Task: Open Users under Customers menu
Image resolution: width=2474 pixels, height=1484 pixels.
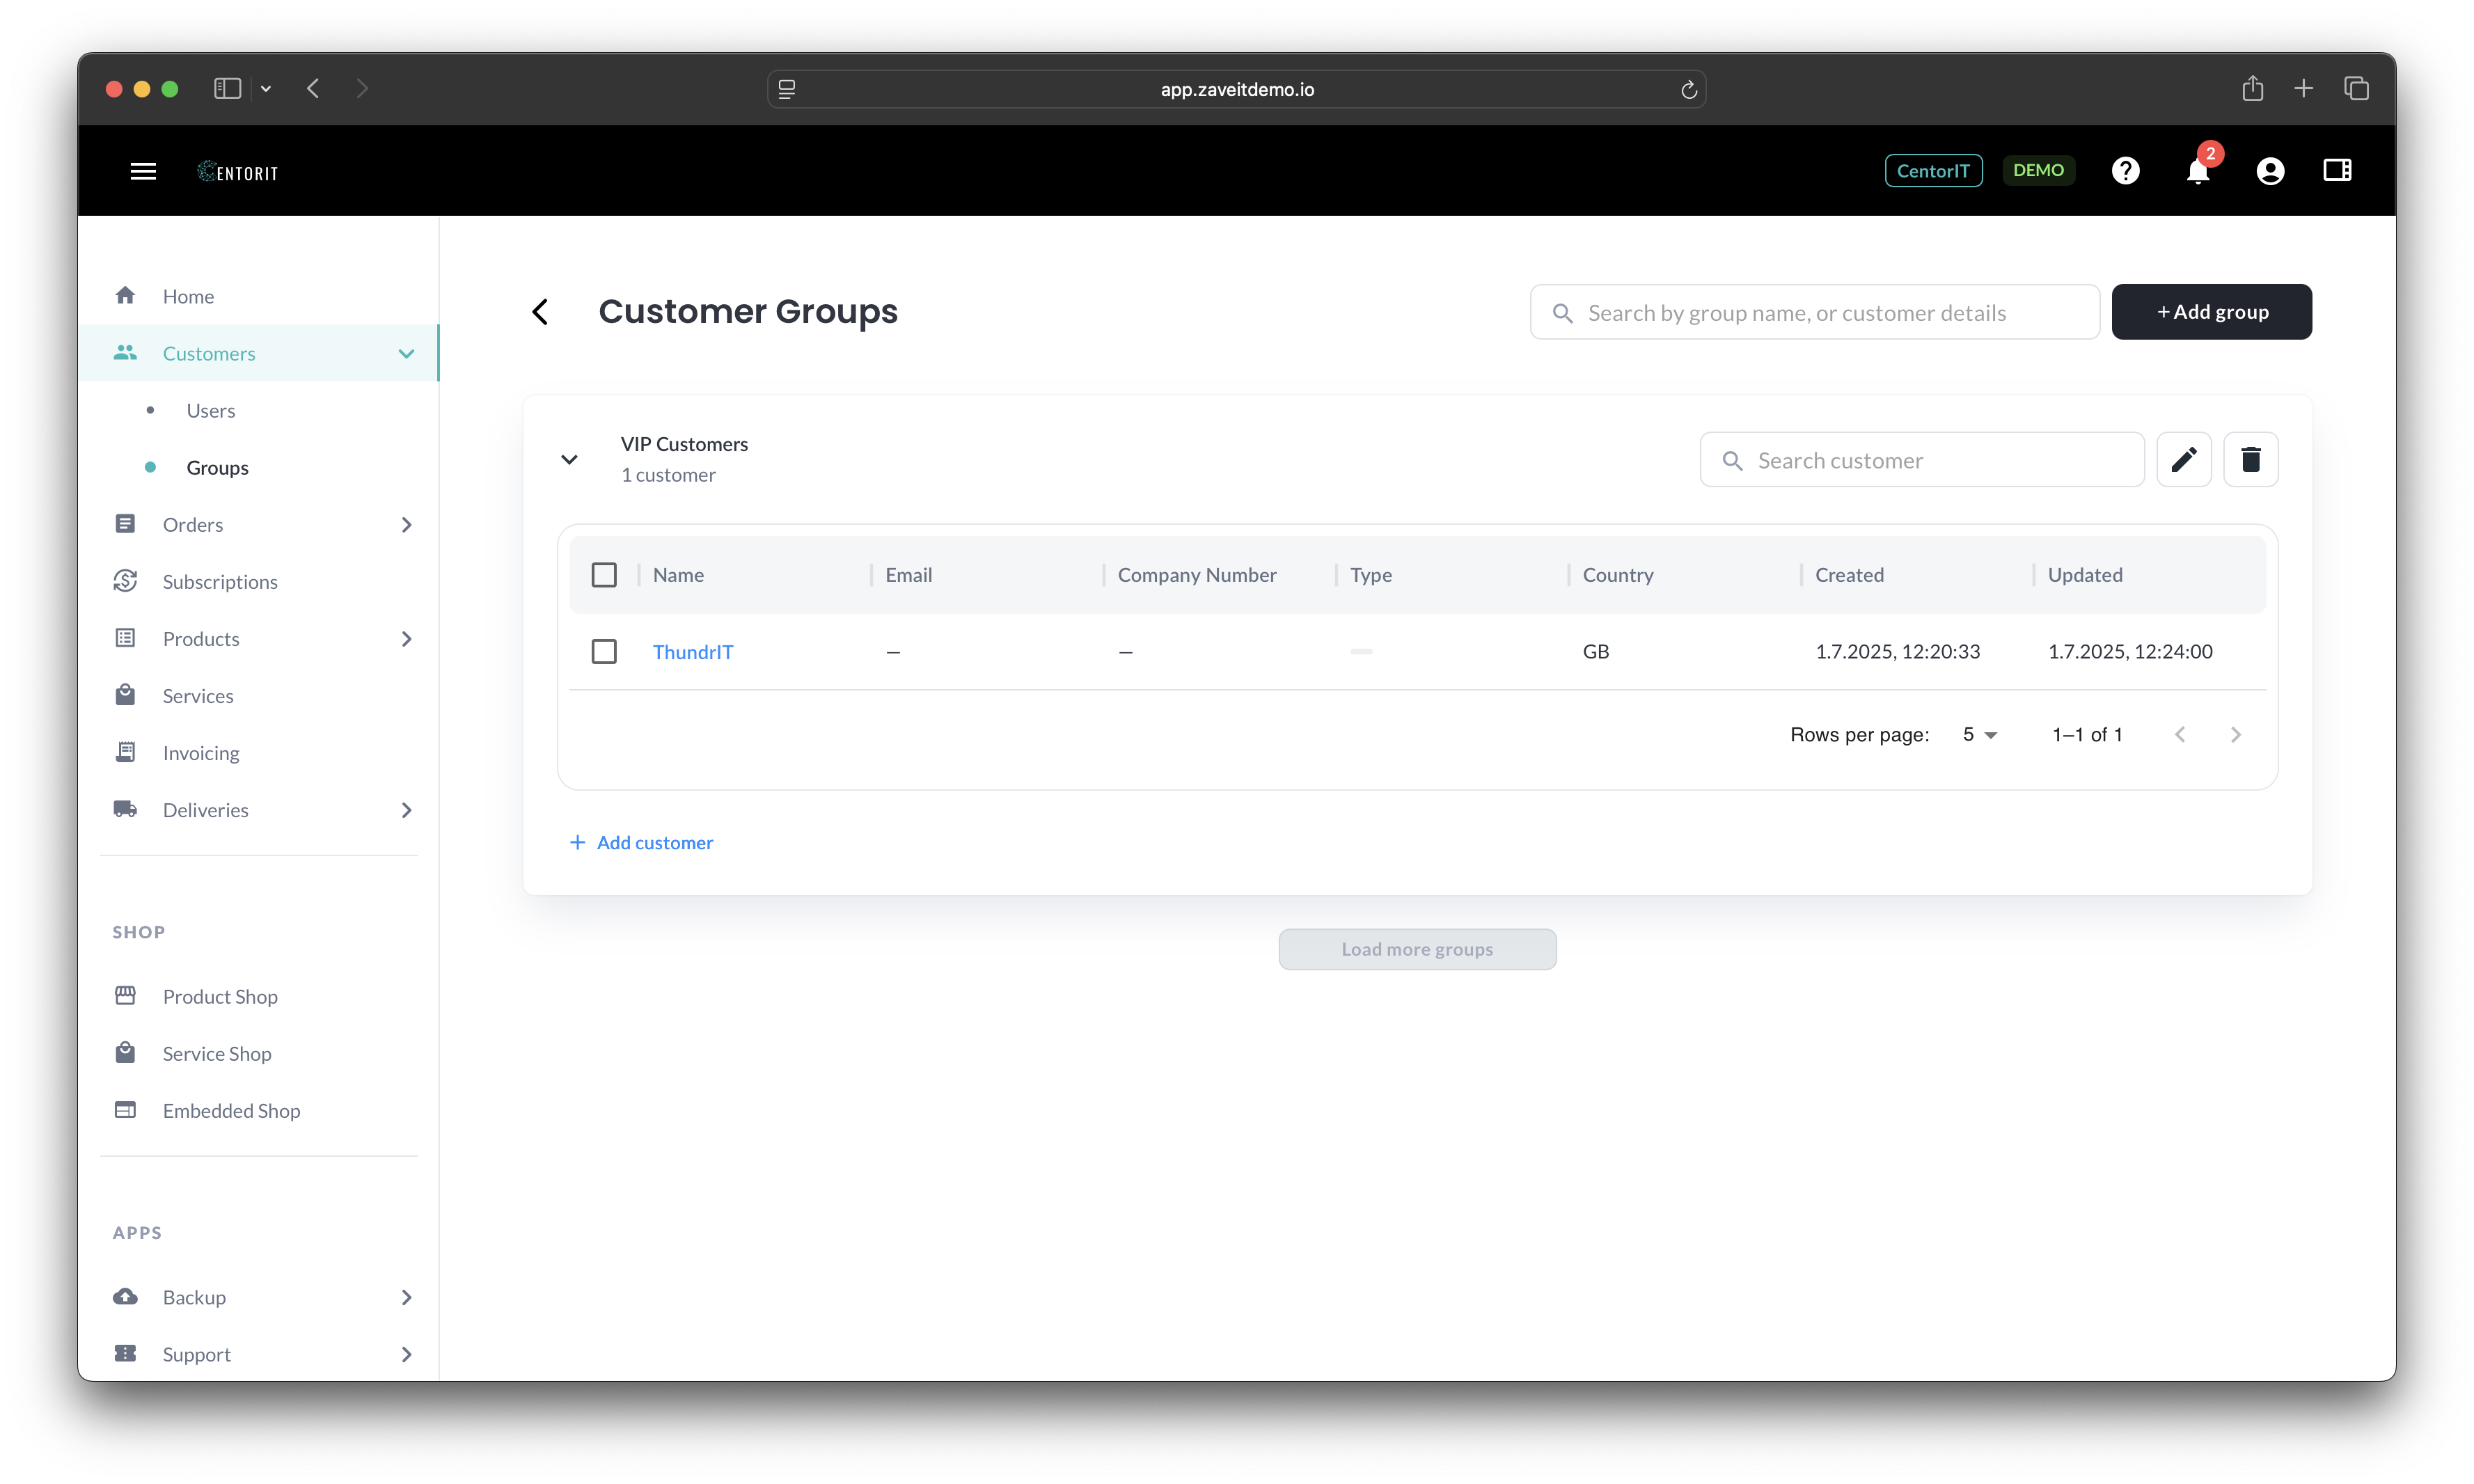Action: (x=211, y=411)
